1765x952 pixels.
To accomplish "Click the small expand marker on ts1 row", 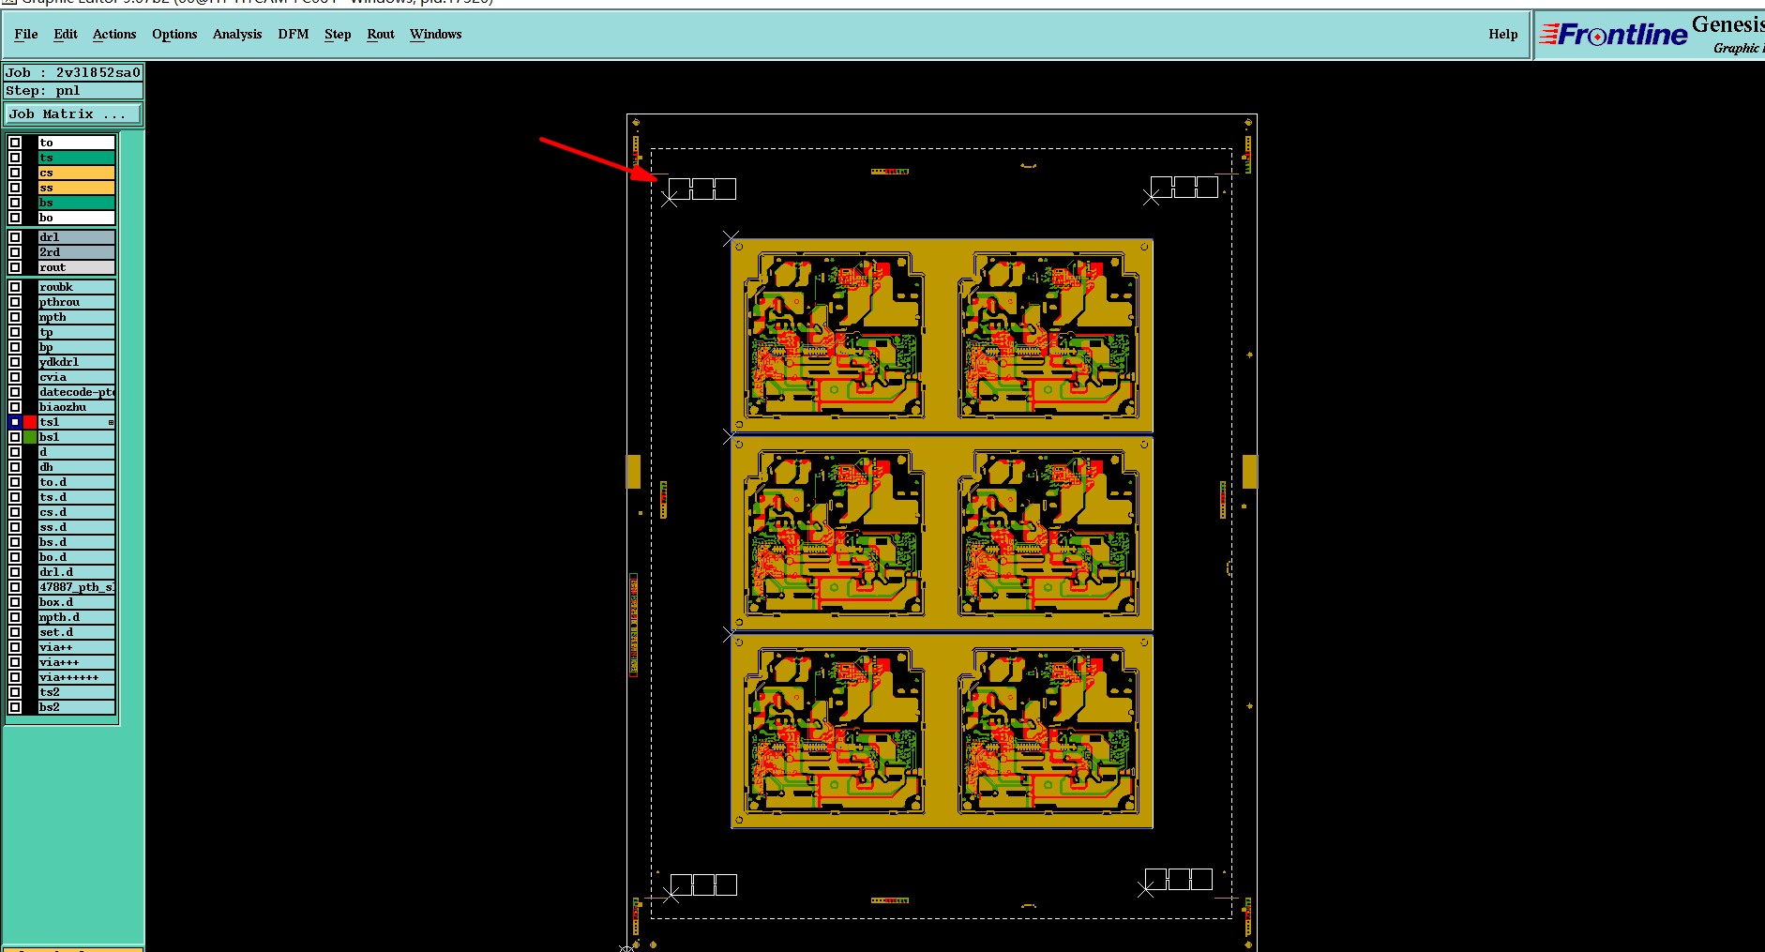I will (111, 422).
